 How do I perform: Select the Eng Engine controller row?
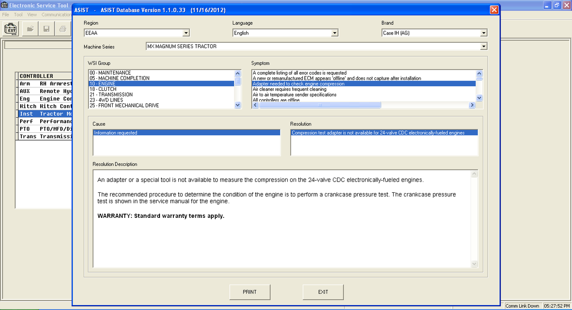coord(45,99)
